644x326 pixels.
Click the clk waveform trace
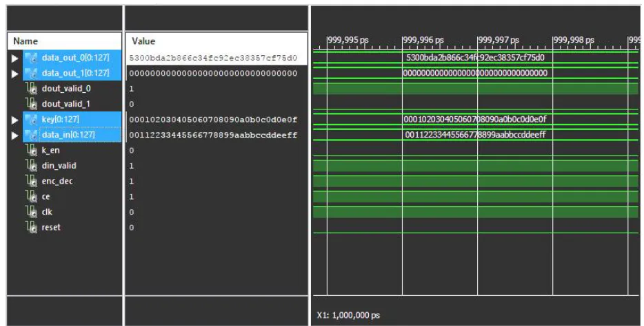pyautogui.click(x=476, y=212)
